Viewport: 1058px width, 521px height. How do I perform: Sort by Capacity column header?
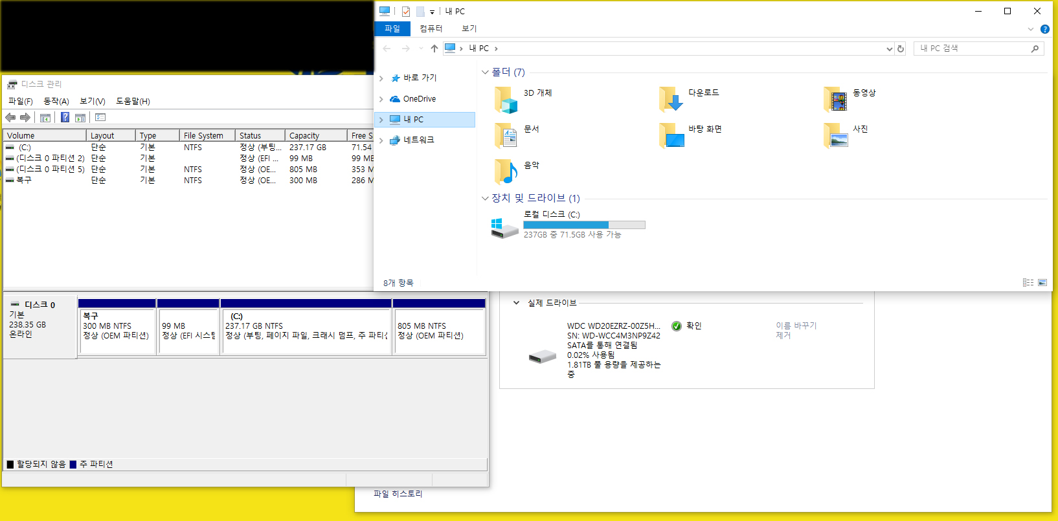316,135
